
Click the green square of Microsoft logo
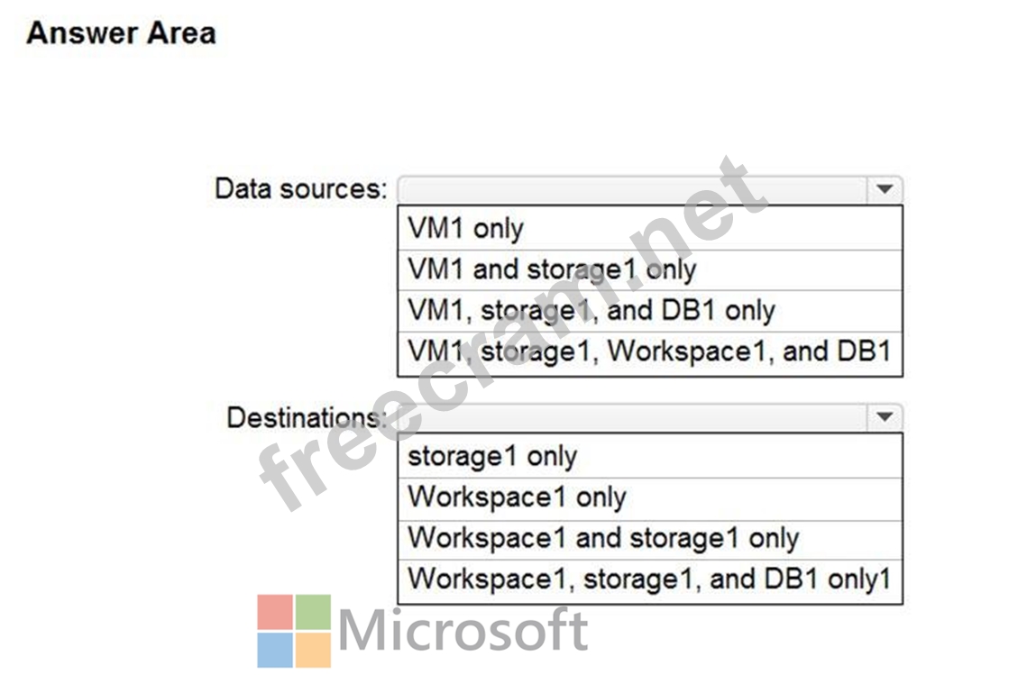(313, 612)
